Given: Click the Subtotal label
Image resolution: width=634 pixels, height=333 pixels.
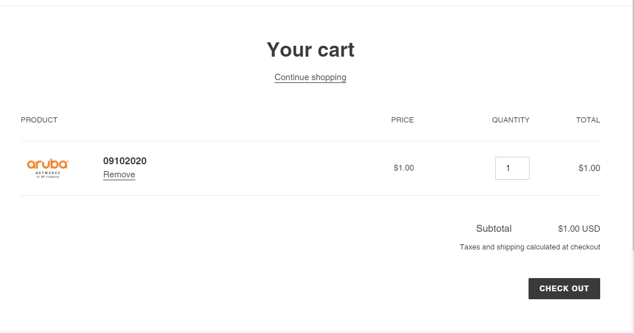Looking at the screenshot, I should pos(494,228).
